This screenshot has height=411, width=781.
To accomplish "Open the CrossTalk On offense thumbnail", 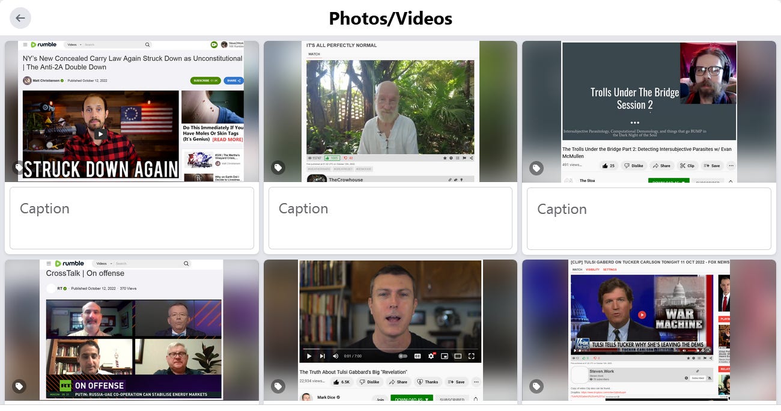I will click(132, 330).
